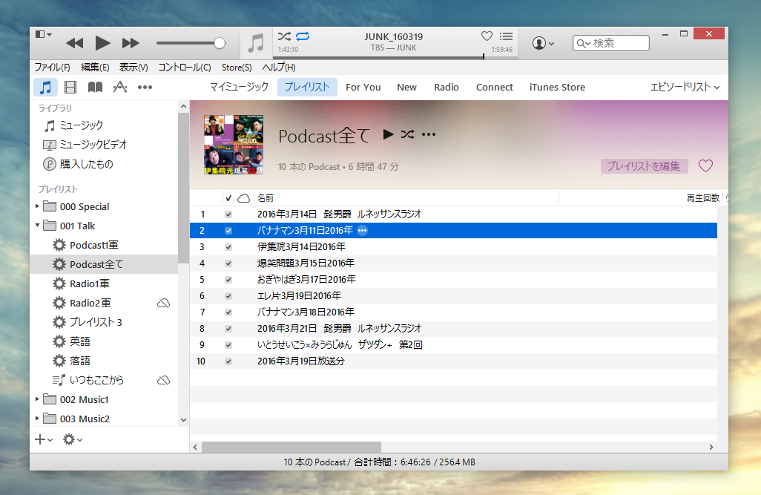Open the Up Next list icon
The height and width of the screenshot is (495, 761).
506,36
